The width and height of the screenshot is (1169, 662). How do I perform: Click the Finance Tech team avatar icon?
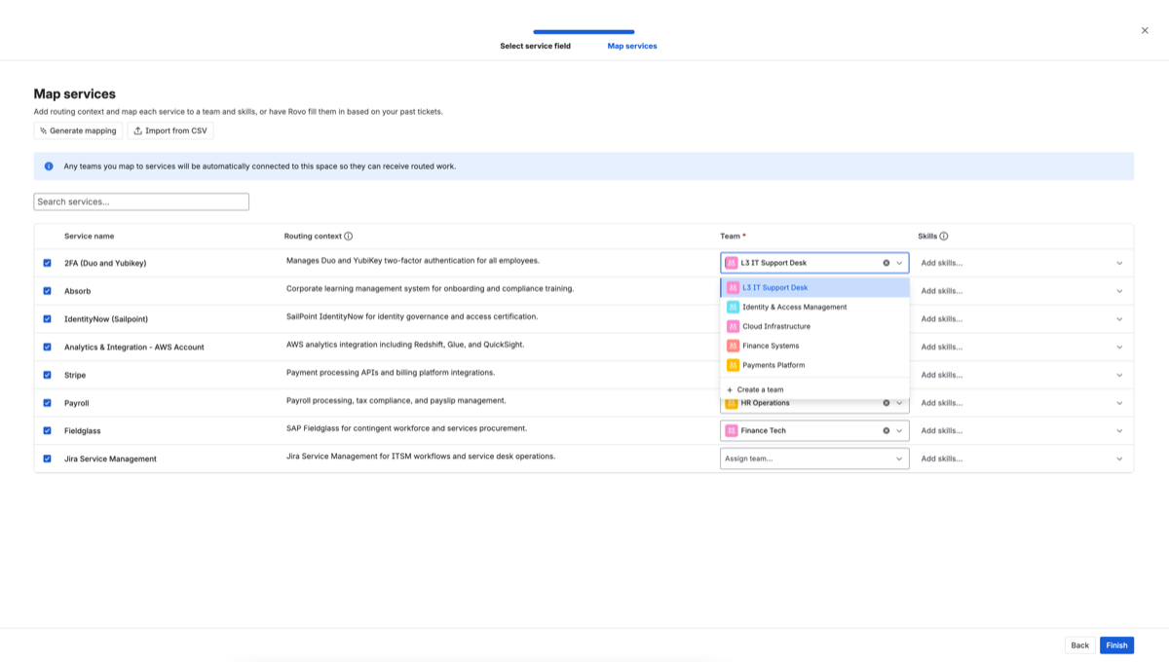point(732,430)
